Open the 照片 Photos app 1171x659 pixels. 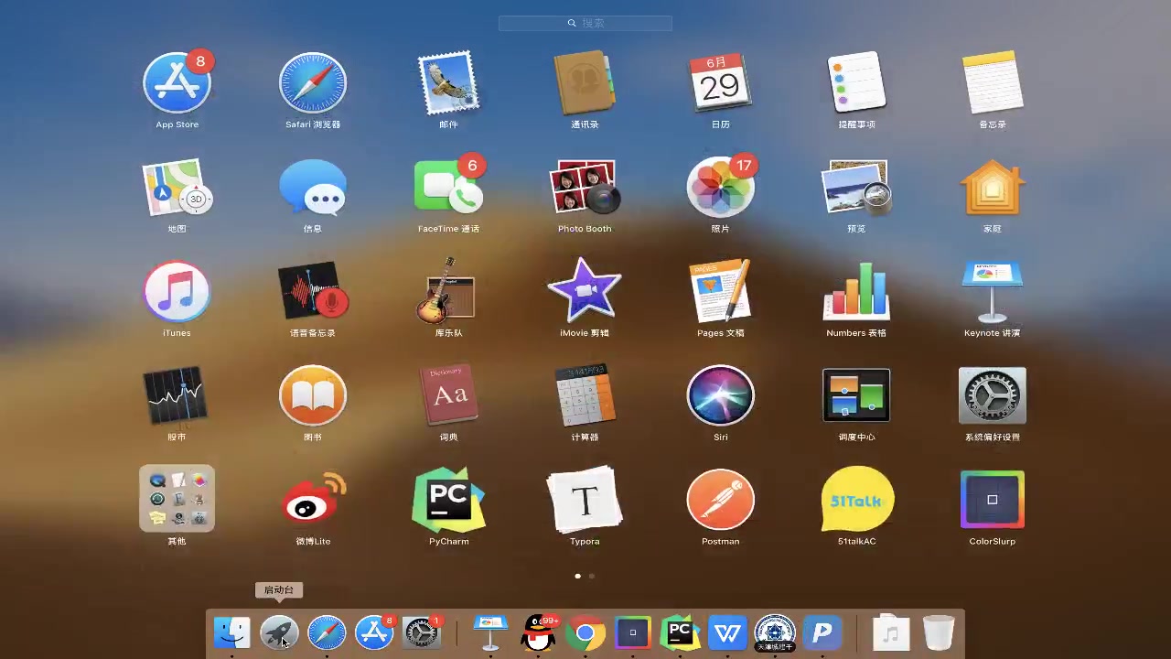click(x=720, y=188)
